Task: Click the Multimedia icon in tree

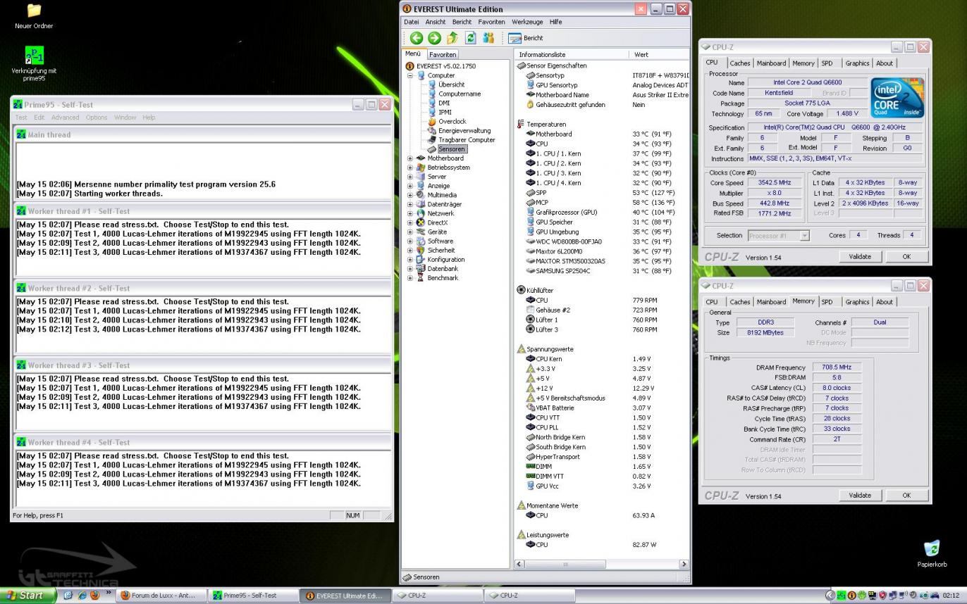Action: coord(421,195)
